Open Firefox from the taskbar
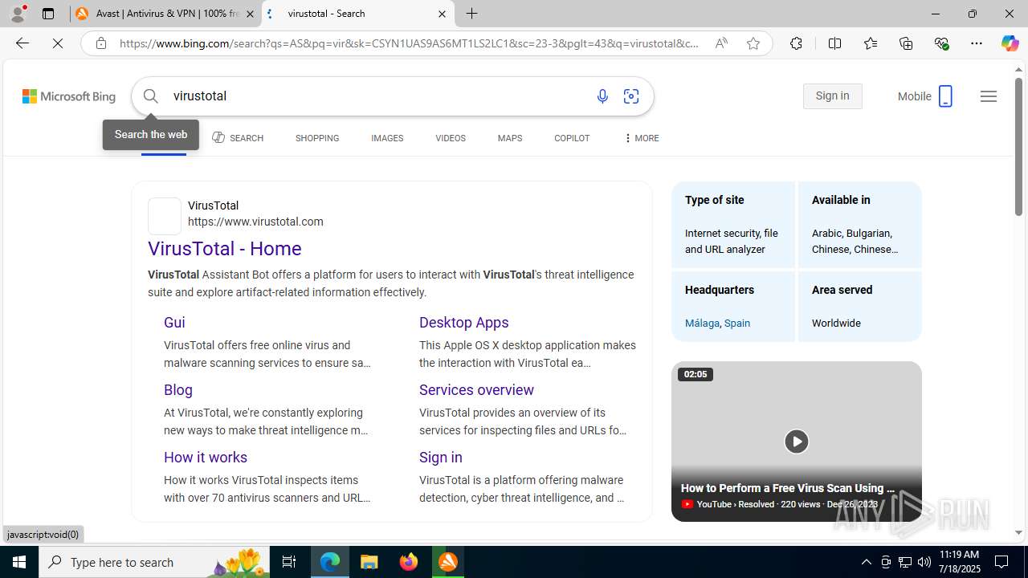Viewport: 1028px width, 578px height. coord(409,562)
